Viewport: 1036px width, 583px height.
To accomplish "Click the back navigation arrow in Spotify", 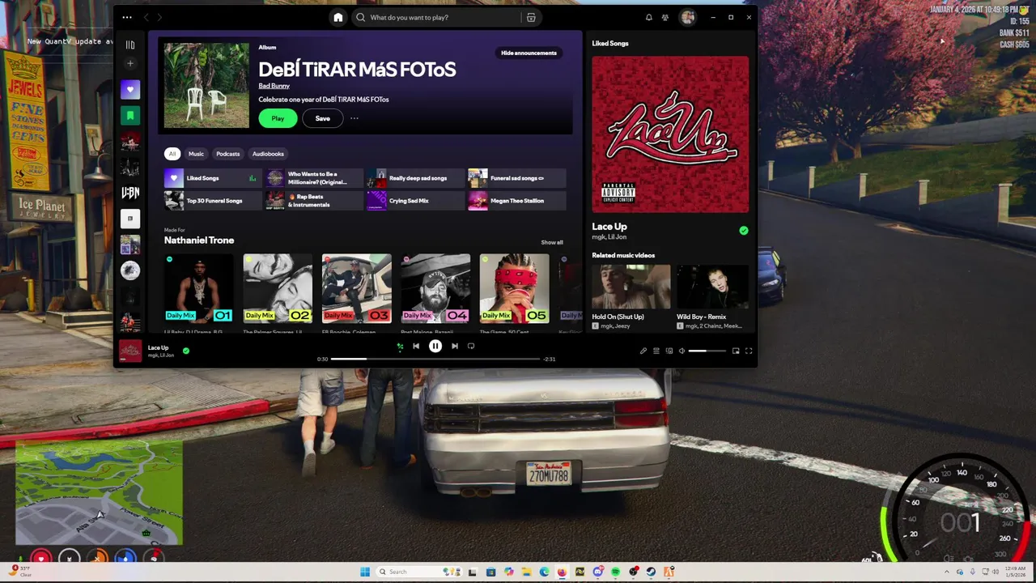I will coord(146,17).
